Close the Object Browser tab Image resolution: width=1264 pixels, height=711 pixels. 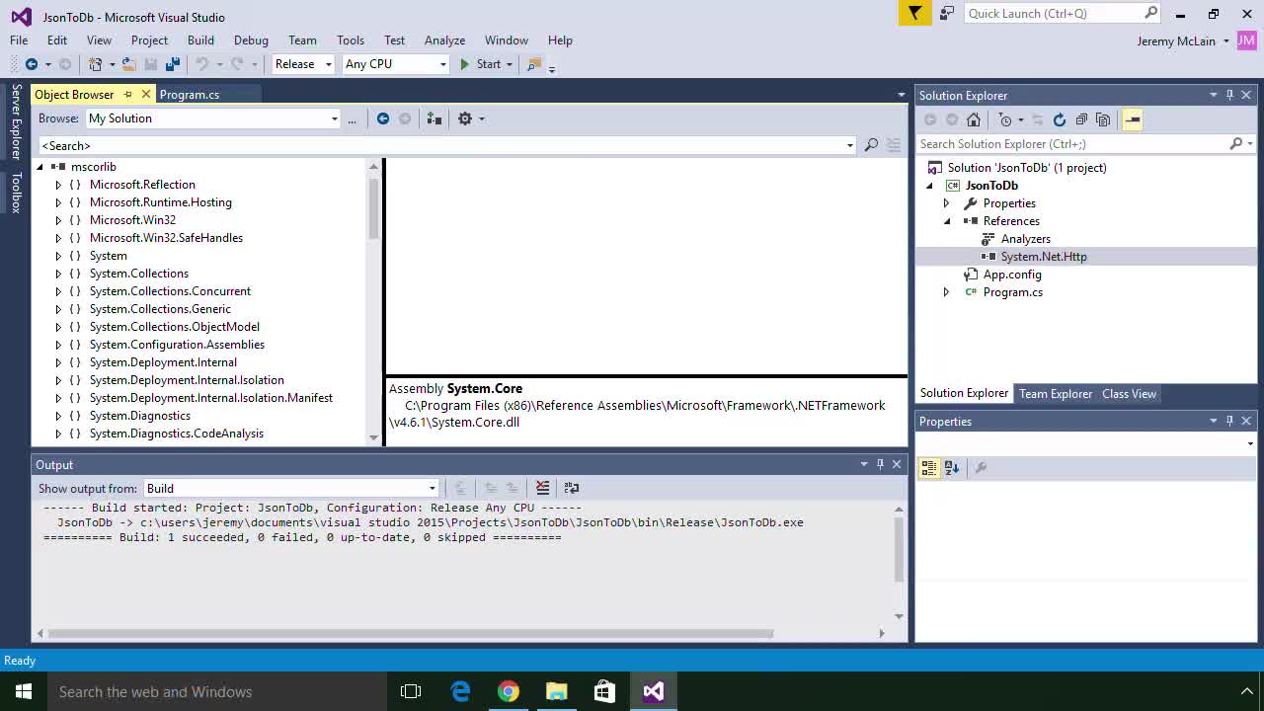tap(145, 95)
